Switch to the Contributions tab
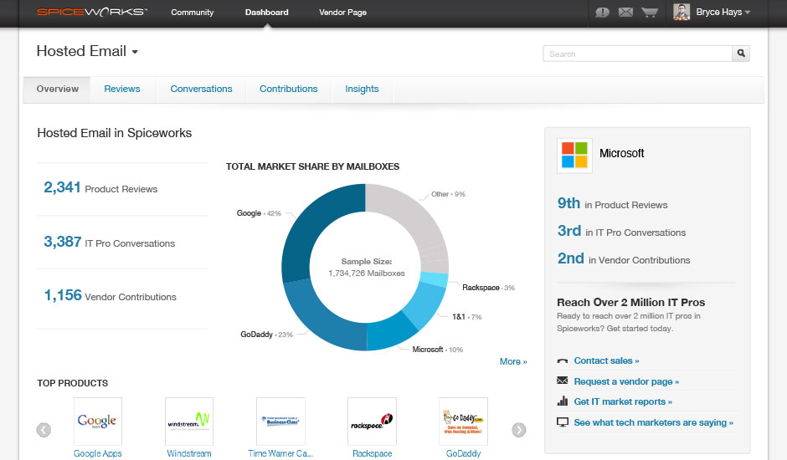The height and width of the screenshot is (460, 787). tap(288, 89)
